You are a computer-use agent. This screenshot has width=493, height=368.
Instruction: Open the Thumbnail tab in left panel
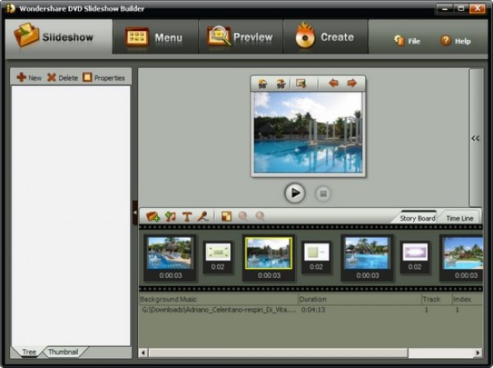63,352
